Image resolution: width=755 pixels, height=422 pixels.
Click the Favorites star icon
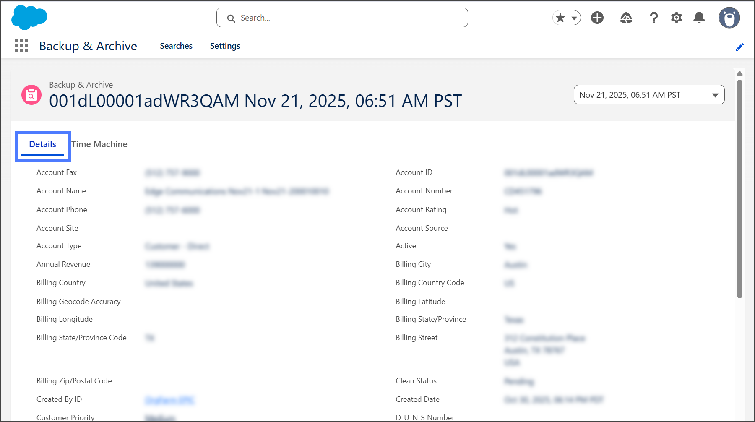click(x=560, y=18)
